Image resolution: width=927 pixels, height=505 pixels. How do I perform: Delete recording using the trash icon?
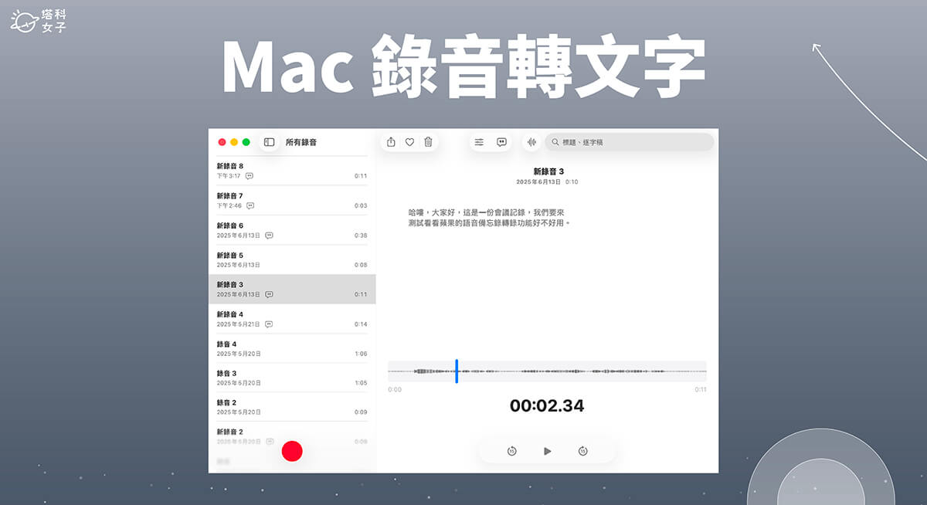click(428, 142)
